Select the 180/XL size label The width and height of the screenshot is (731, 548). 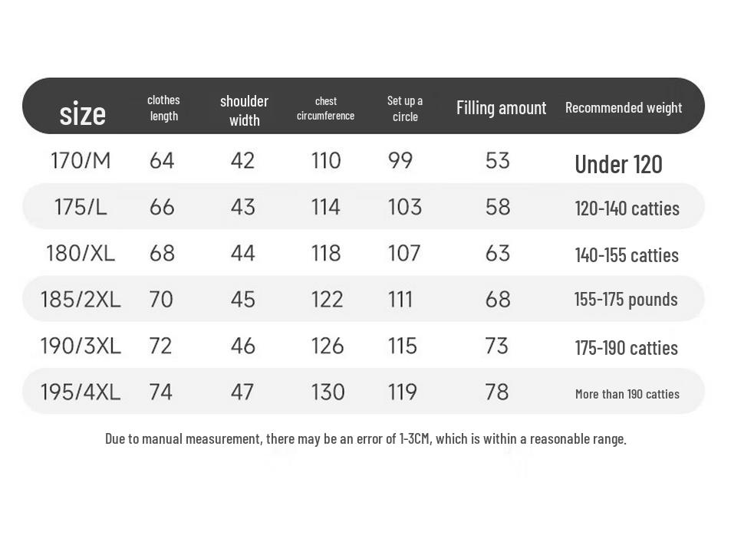pos(81,253)
